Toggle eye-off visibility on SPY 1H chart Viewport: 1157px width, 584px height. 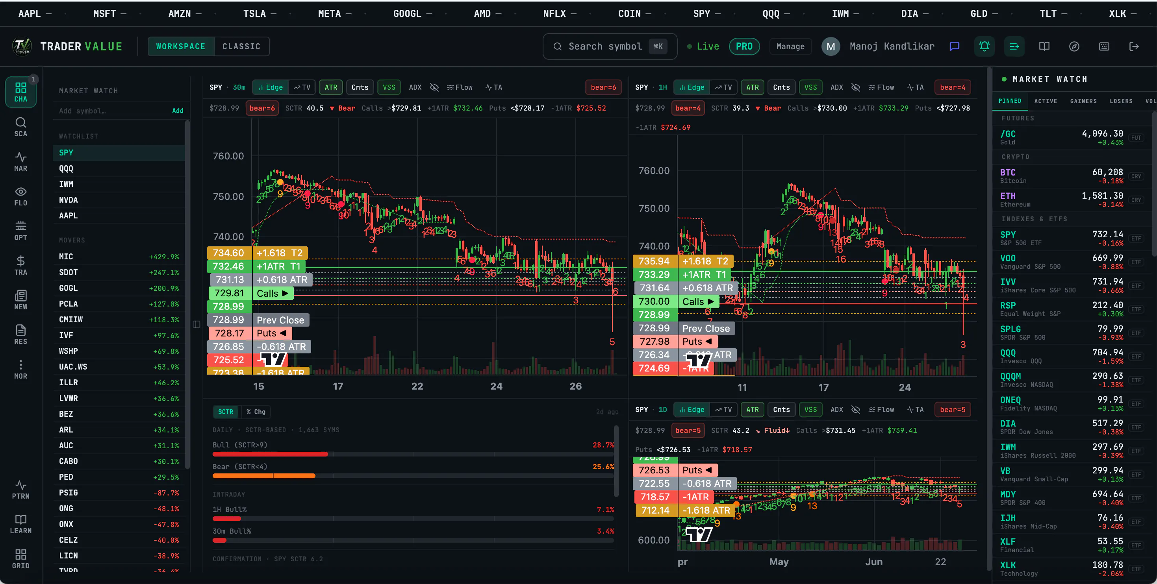[x=856, y=87]
